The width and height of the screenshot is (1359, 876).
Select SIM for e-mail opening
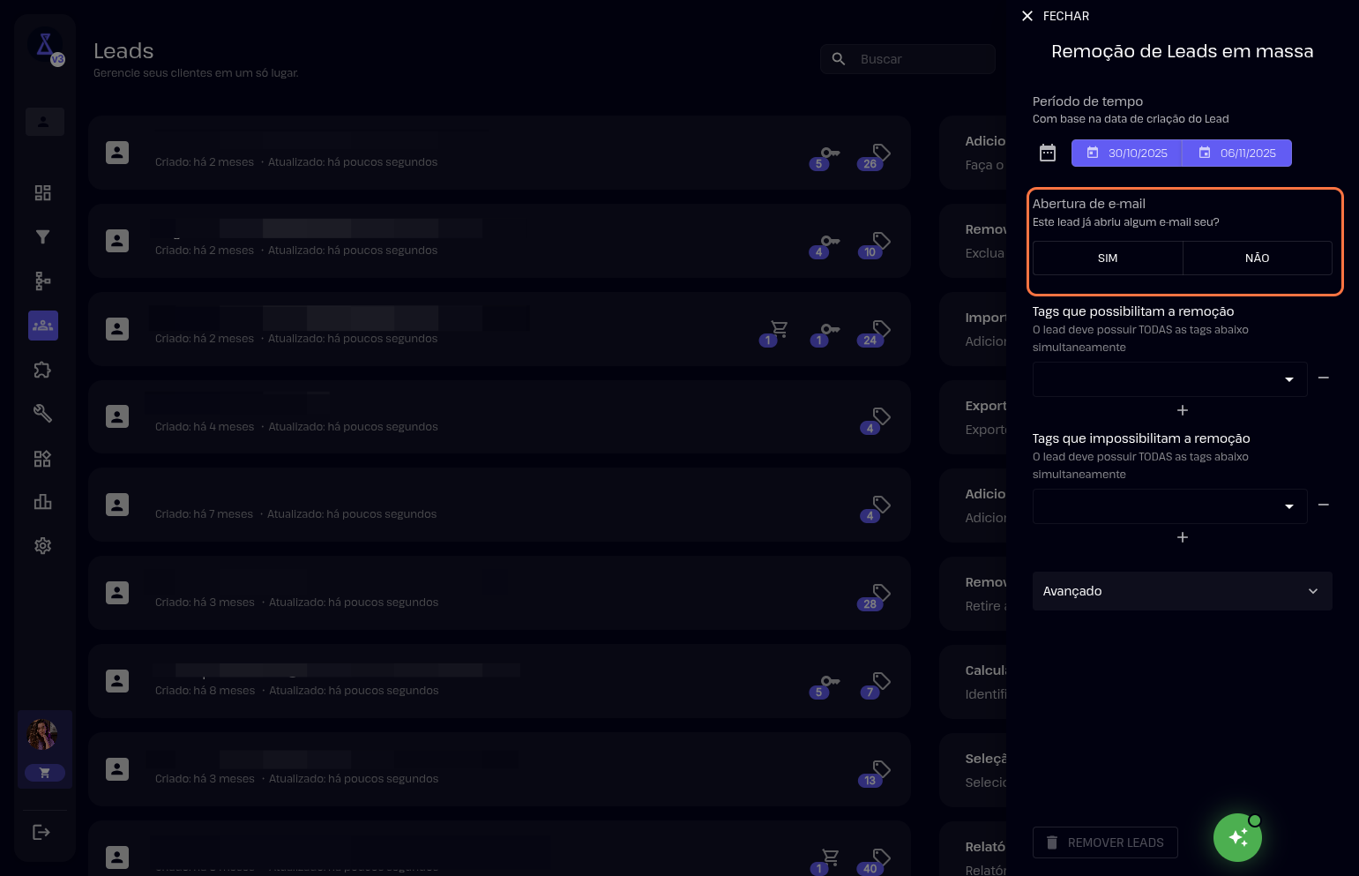[x=1108, y=258]
